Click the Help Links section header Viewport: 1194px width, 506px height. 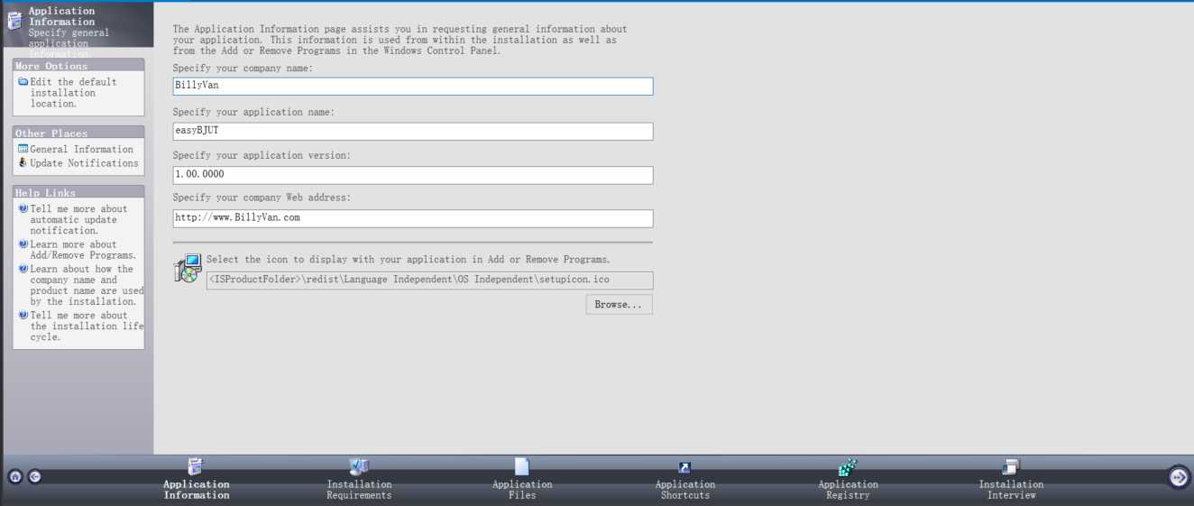78,192
